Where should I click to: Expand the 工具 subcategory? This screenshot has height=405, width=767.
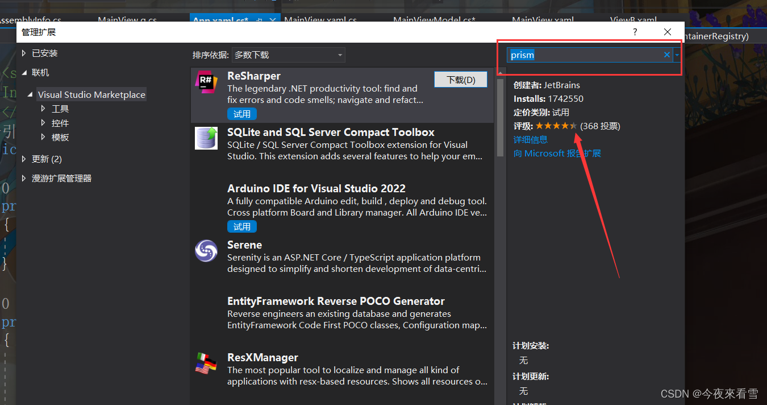pos(43,108)
